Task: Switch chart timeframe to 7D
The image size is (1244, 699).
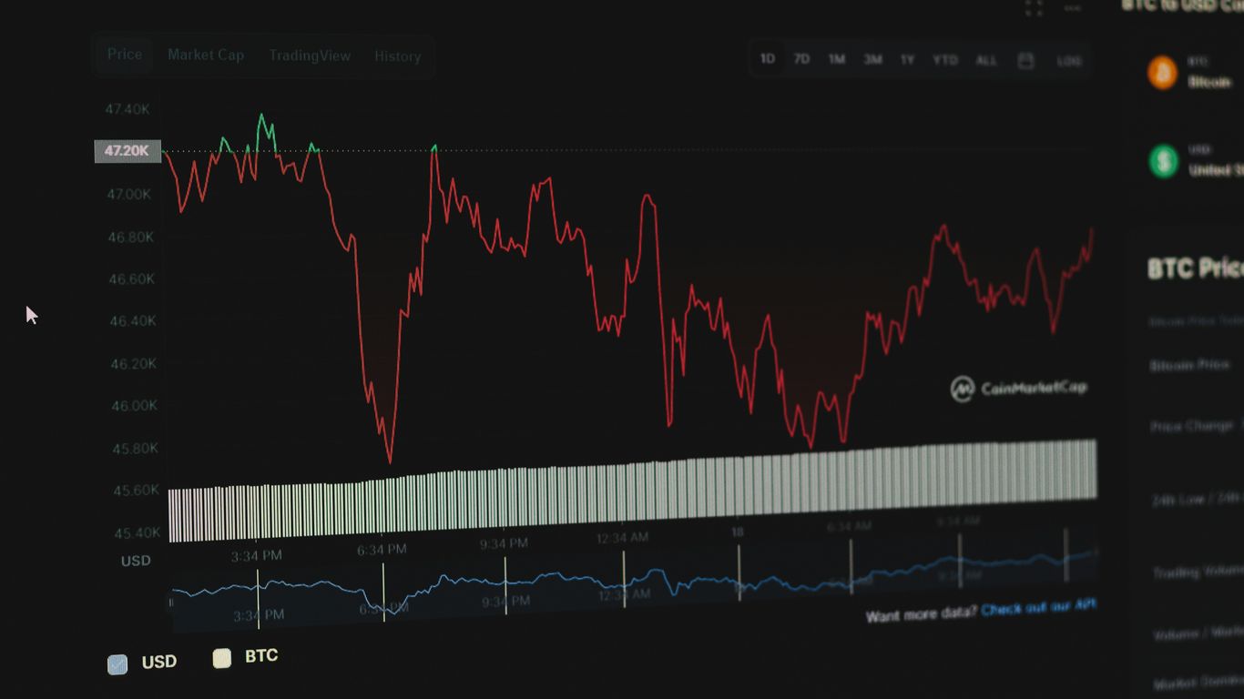Action: [802, 58]
